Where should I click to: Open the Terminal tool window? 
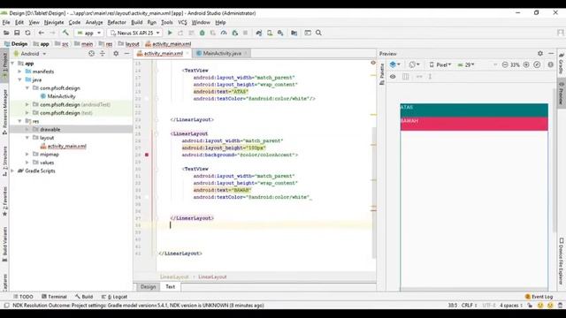click(54, 297)
